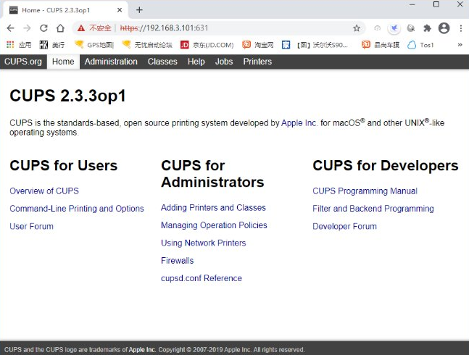This screenshot has width=469, height=355.
Task: Open the extensions puzzle-piece icon
Action: pyautogui.click(x=427, y=28)
